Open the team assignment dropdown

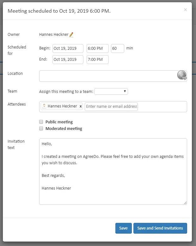[x=111, y=92]
